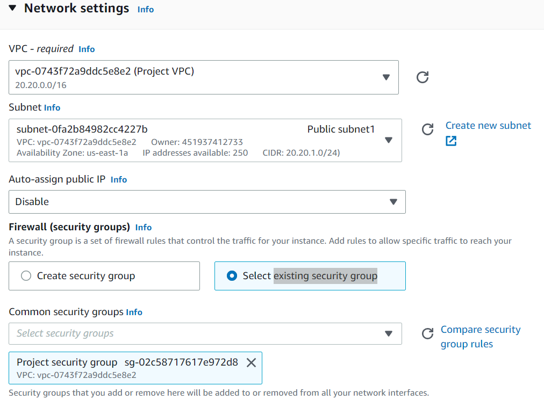Open Info for Auto-assign public IP
Image resolution: width=544 pixels, height=408 pixels.
tap(118, 179)
